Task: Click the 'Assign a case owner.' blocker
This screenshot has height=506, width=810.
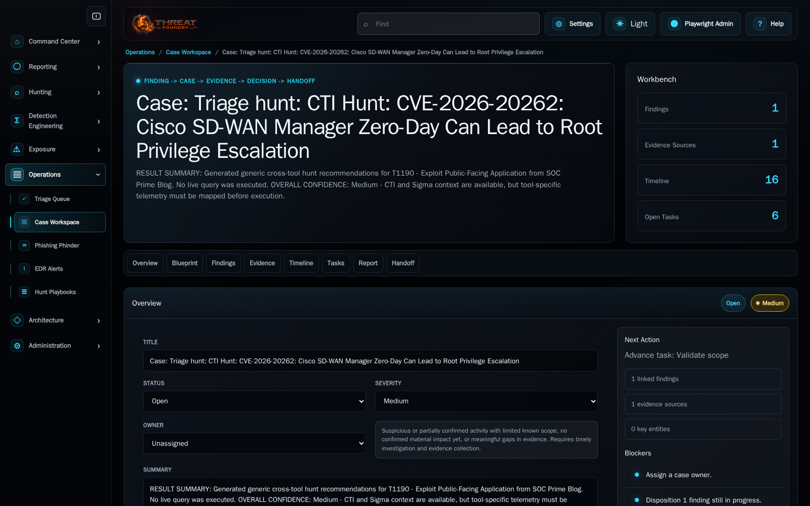Action: (678, 475)
